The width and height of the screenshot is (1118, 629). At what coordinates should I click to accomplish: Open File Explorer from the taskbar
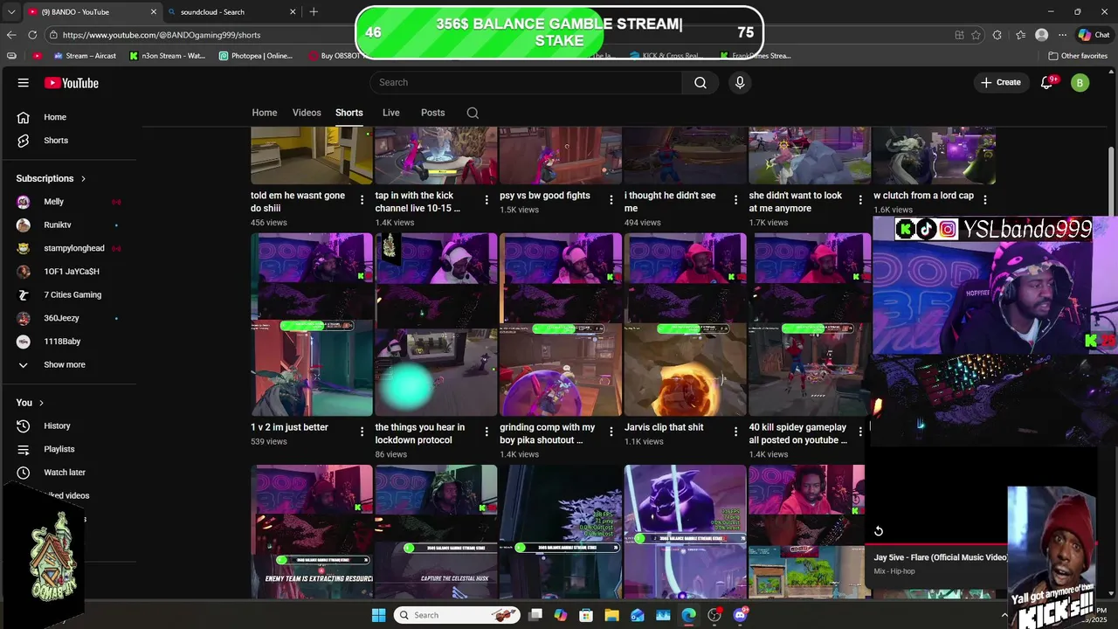(x=611, y=615)
